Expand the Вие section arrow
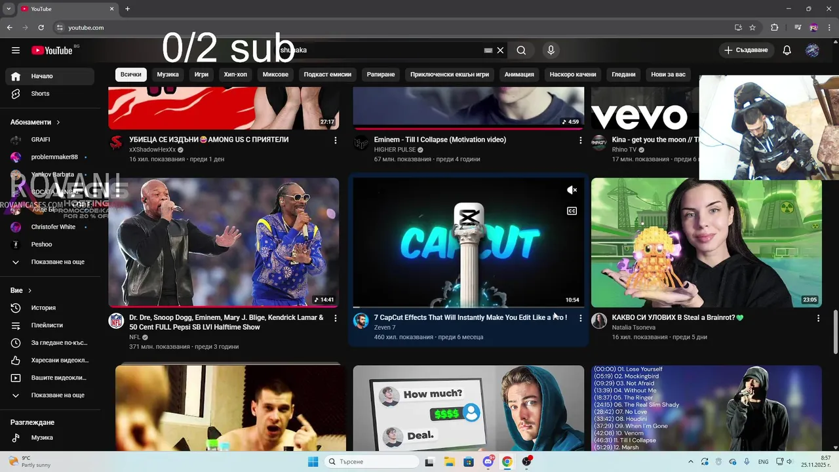This screenshot has height=472, width=839. (x=29, y=290)
